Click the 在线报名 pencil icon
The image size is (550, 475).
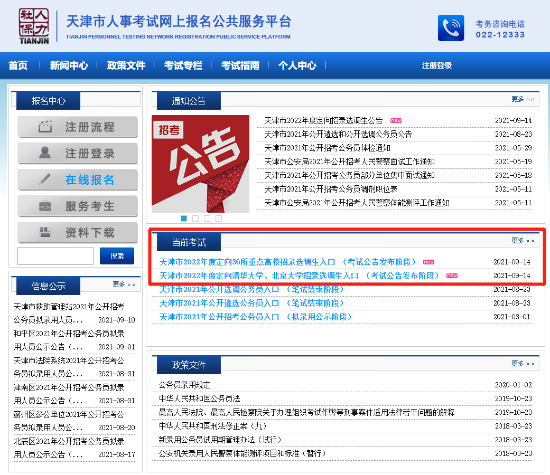[x=46, y=180]
